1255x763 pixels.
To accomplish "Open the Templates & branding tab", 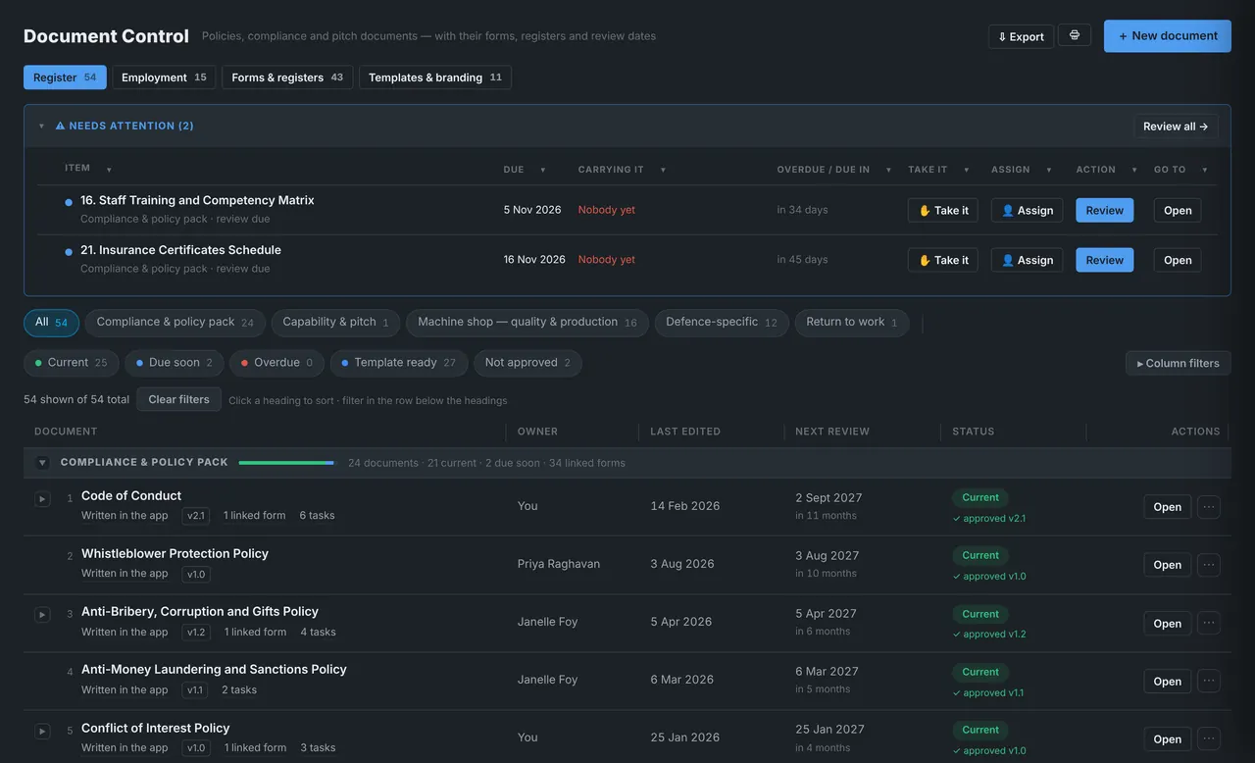I will pos(435,77).
